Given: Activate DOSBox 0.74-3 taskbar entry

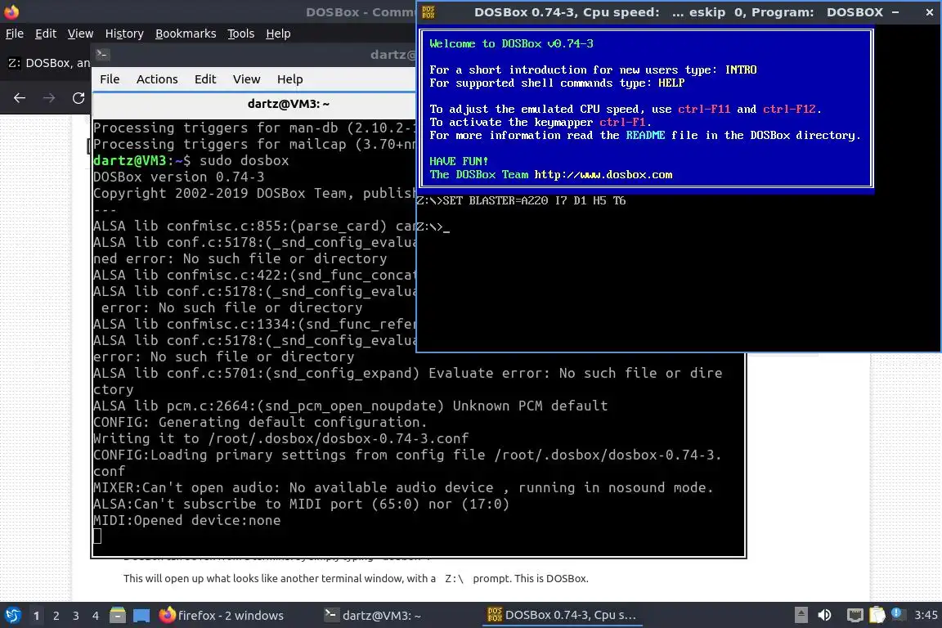Looking at the screenshot, I should tap(563, 616).
